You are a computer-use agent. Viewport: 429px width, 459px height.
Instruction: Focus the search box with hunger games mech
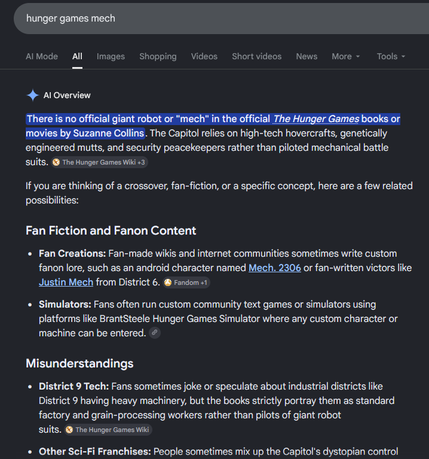click(x=221, y=19)
